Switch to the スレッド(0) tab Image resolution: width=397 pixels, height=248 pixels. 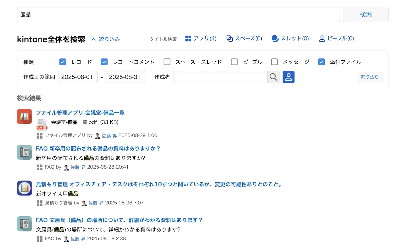[290, 39]
